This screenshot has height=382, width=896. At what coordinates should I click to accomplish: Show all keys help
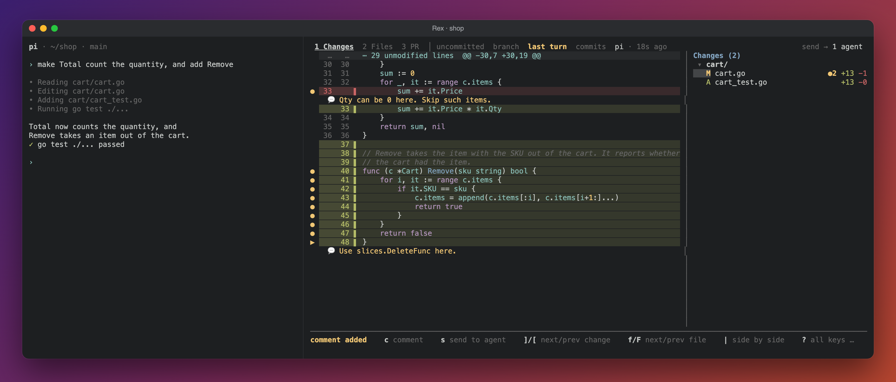[x=828, y=340]
